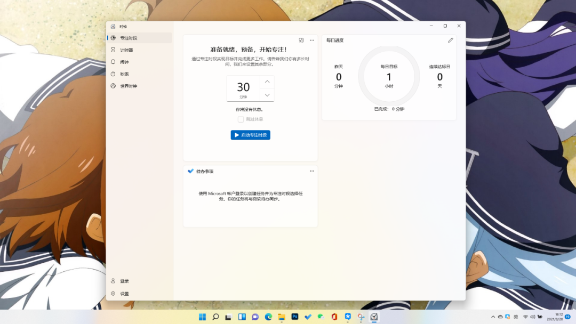Open the 世界时钟 world clock page
Screen dimensions: 576x324
click(x=140, y=86)
